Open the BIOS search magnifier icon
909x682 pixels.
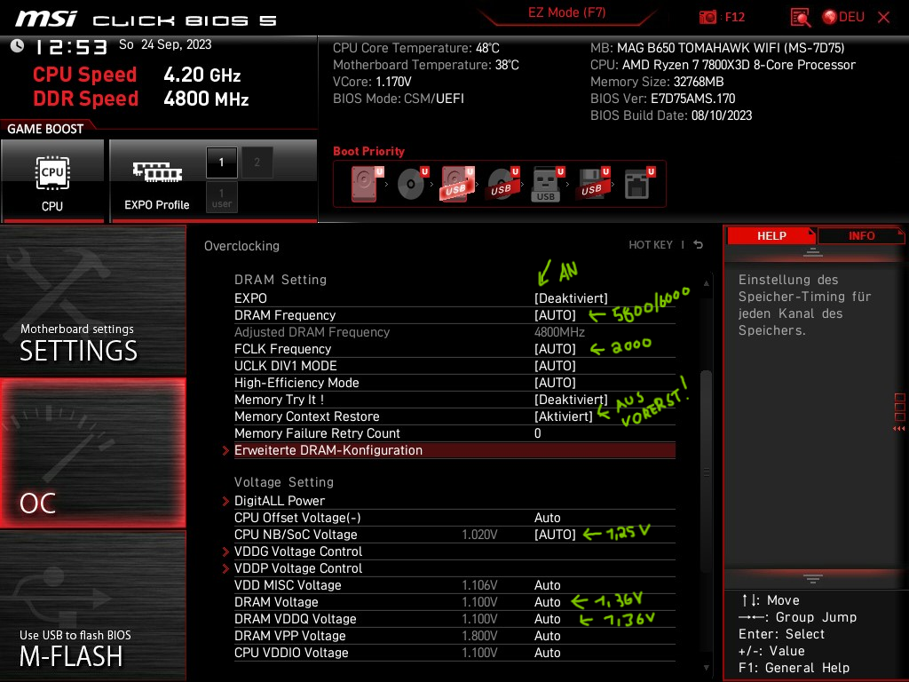(800, 18)
